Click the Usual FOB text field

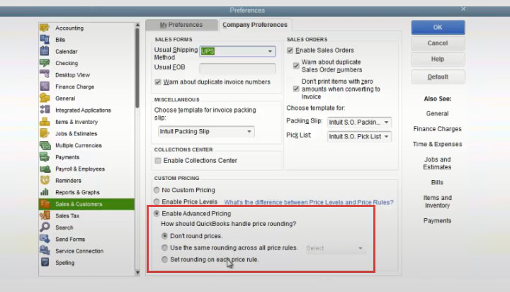coord(237,69)
